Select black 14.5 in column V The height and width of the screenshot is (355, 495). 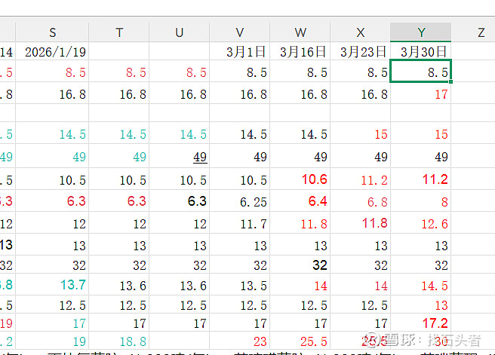(240, 133)
